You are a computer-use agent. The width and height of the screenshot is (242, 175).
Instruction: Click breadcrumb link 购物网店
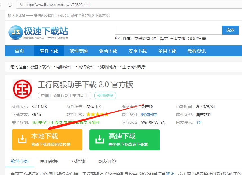pyautogui.click(x=108, y=67)
